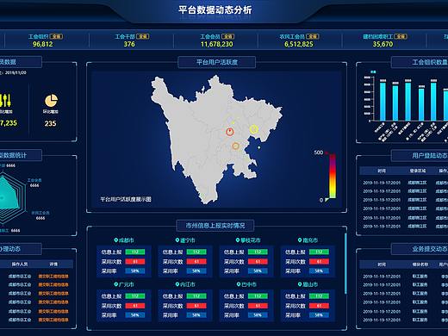This screenshot has height=336, width=448.
Task: Click the location pin beside 攀枝花市
Action: tap(238, 240)
